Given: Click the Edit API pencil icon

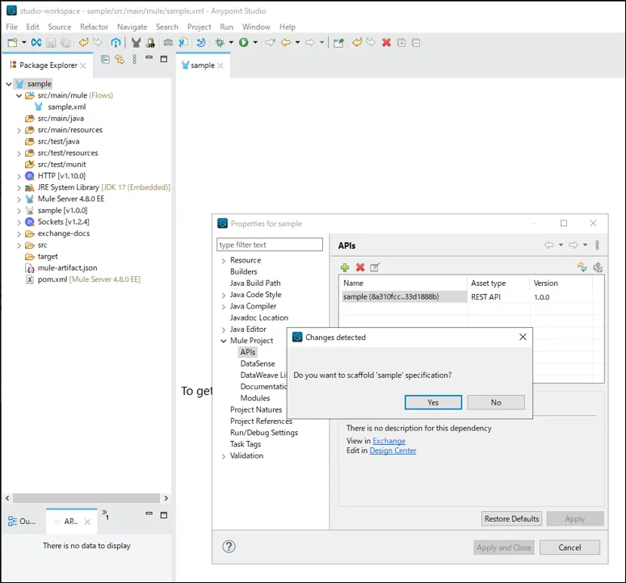Looking at the screenshot, I should pyautogui.click(x=374, y=267).
